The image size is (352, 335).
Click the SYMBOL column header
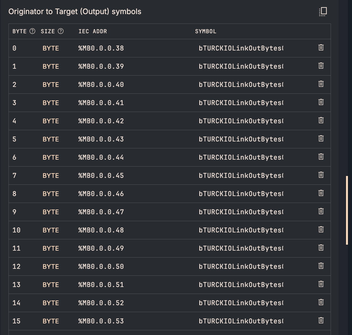(x=206, y=31)
